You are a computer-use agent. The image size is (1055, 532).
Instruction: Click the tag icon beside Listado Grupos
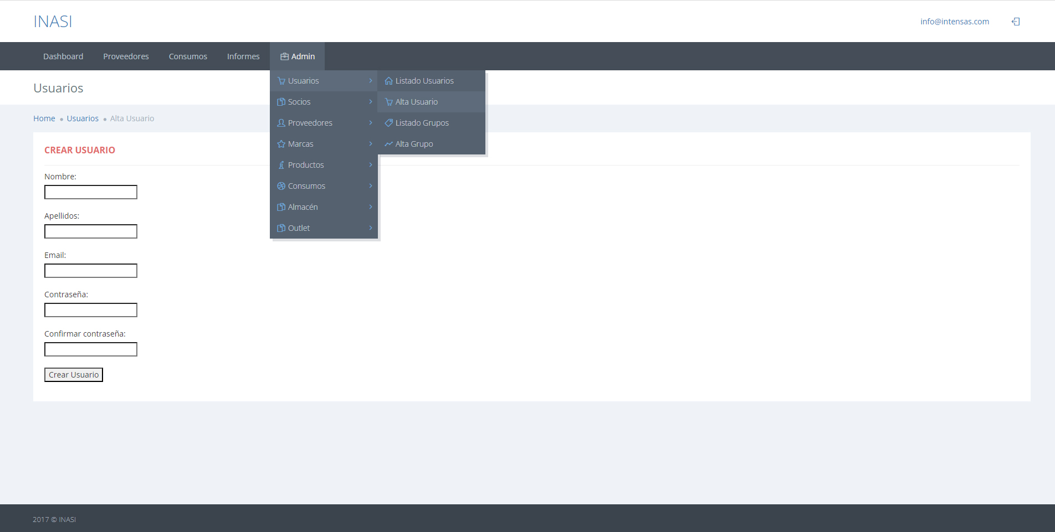coord(388,123)
